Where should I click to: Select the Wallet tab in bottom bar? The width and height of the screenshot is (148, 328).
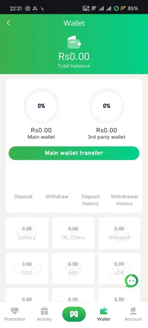(104, 315)
